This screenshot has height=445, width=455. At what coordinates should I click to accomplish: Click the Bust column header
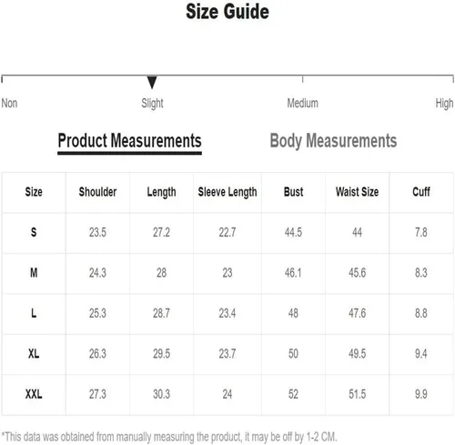293,192
